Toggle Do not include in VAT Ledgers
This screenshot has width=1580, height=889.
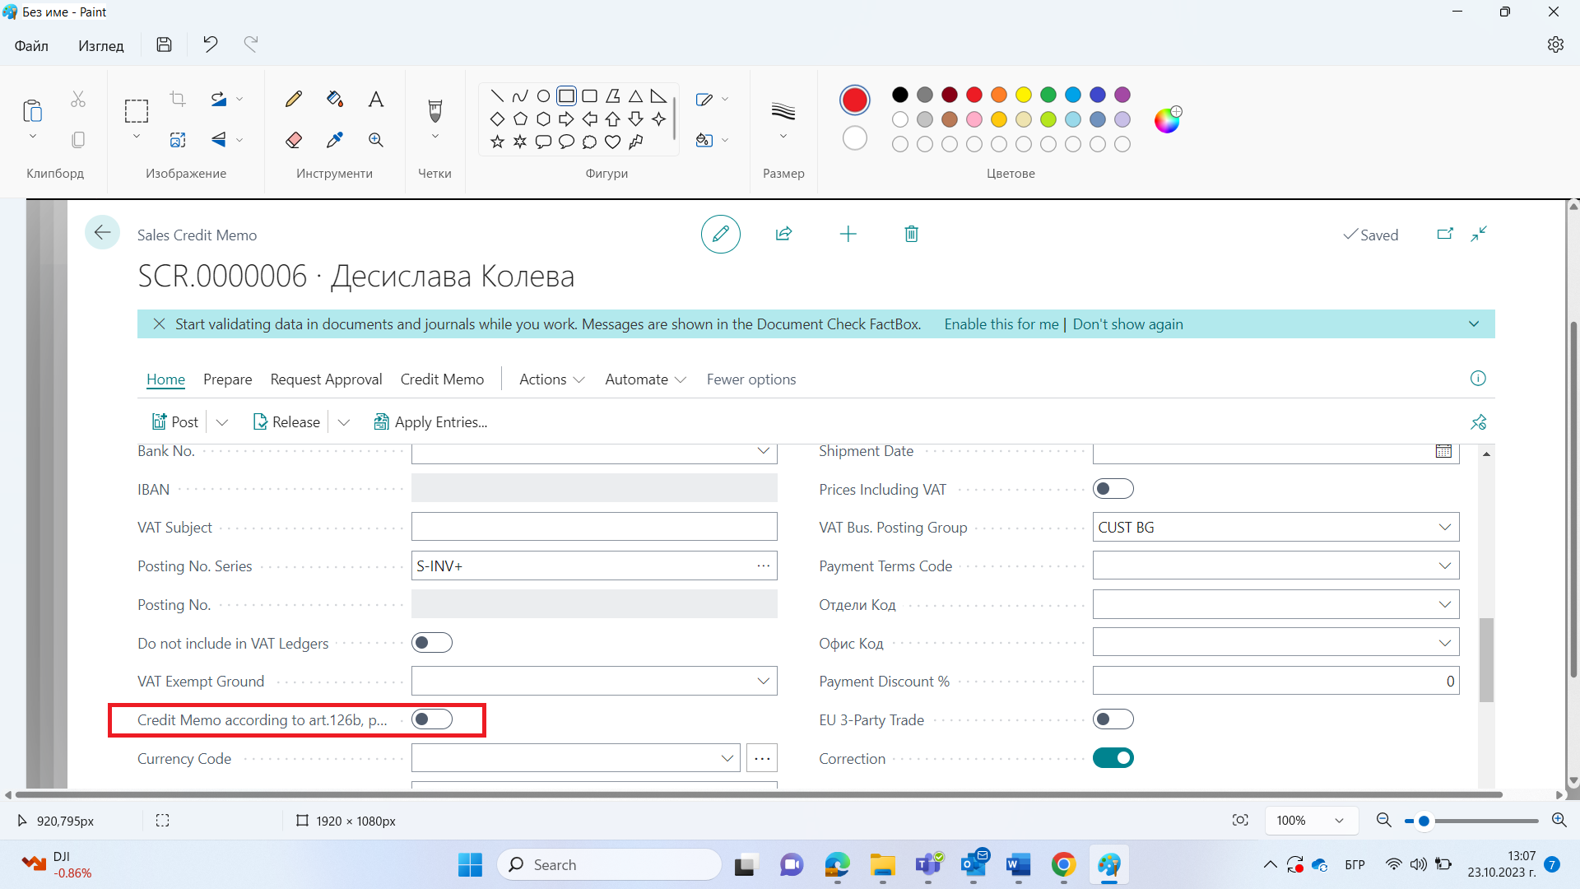point(431,643)
